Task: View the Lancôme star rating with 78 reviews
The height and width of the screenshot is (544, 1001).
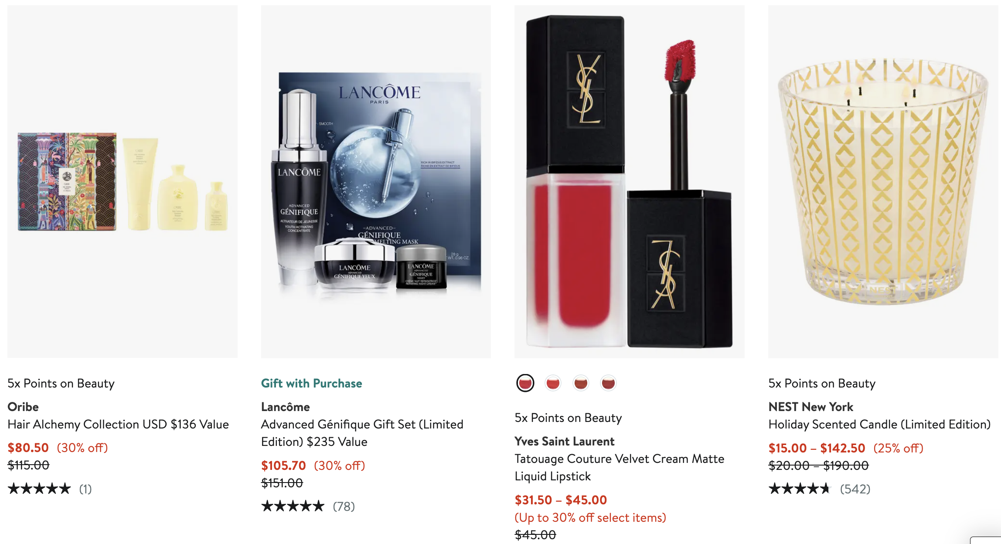Action: [x=308, y=506]
